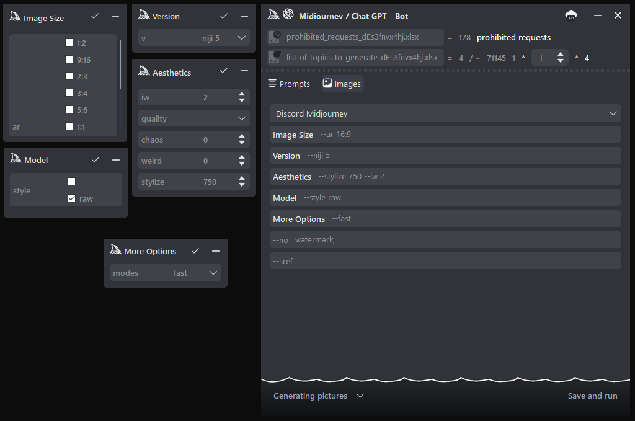Viewport: 635px width, 421px height.
Task: Click Save and run
Action: coord(592,396)
